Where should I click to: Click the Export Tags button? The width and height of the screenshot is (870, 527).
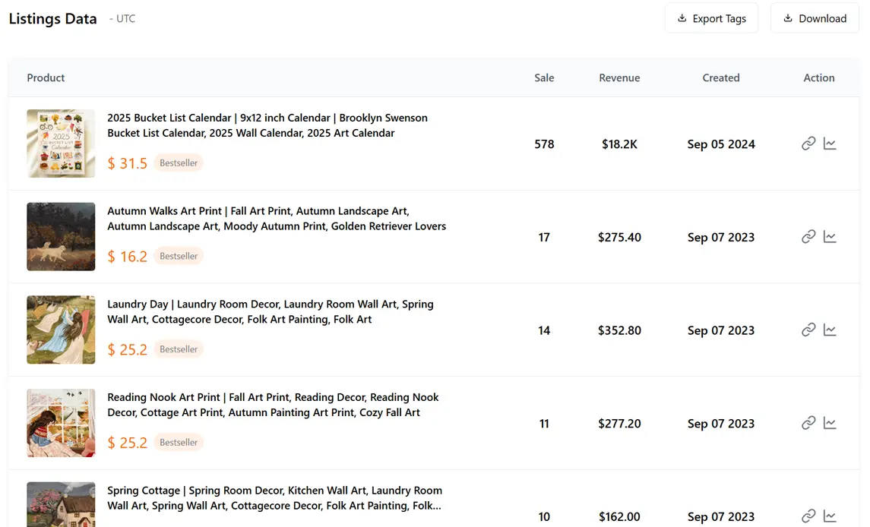coord(711,18)
